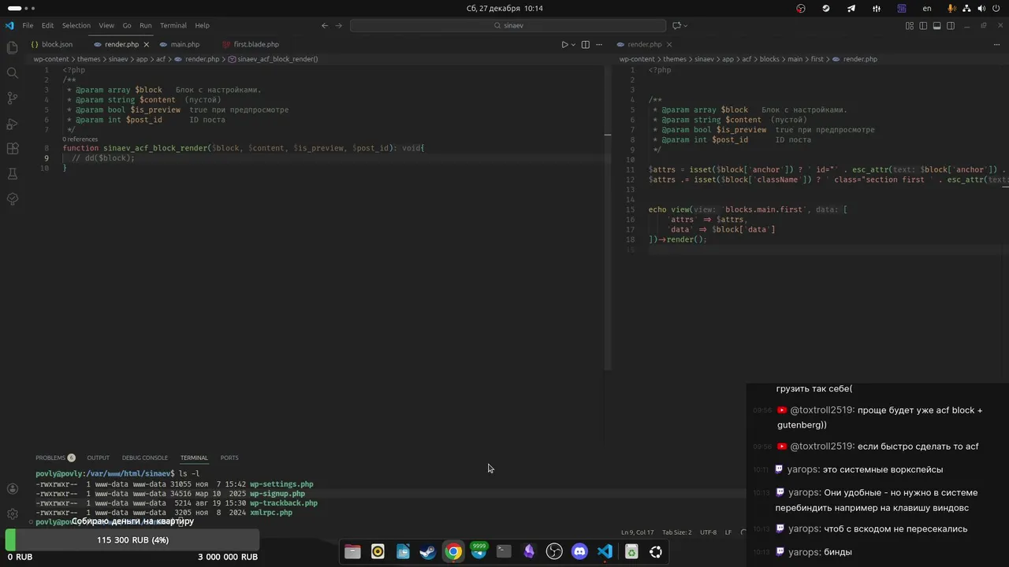Open the Terminal app from the dock
This screenshot has width=1009, height=567.
point(504,552)
